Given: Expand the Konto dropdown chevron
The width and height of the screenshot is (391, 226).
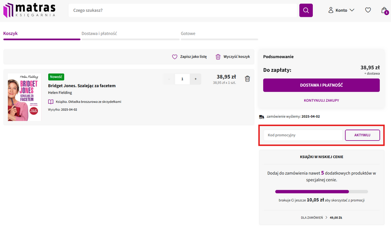Looking at the screenshot, I should [352, 10].
